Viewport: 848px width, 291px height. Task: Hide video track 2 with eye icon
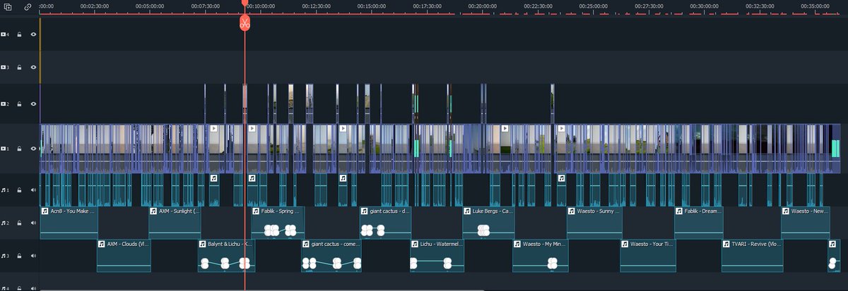coord(33,104)
